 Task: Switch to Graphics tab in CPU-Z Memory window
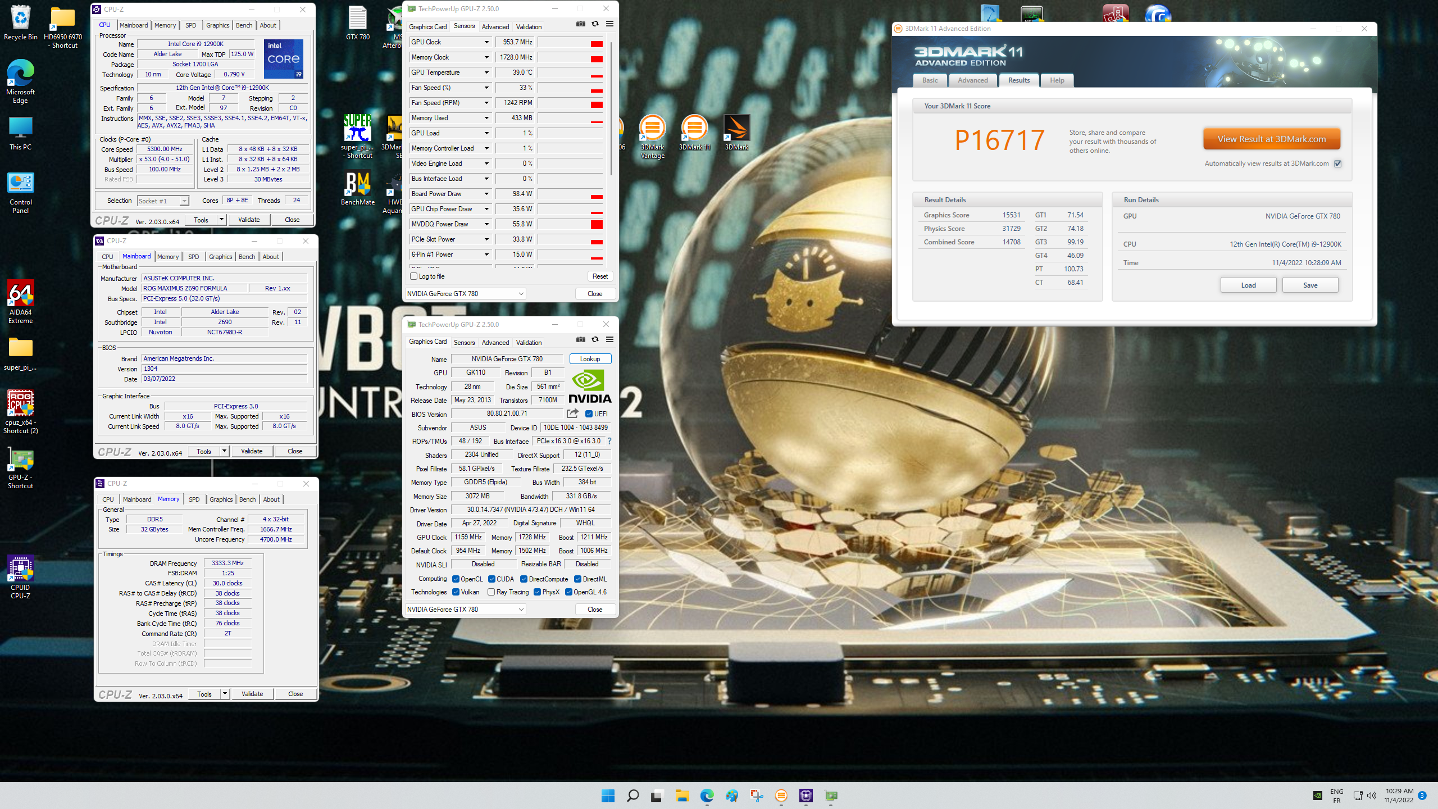coord(221,499)
